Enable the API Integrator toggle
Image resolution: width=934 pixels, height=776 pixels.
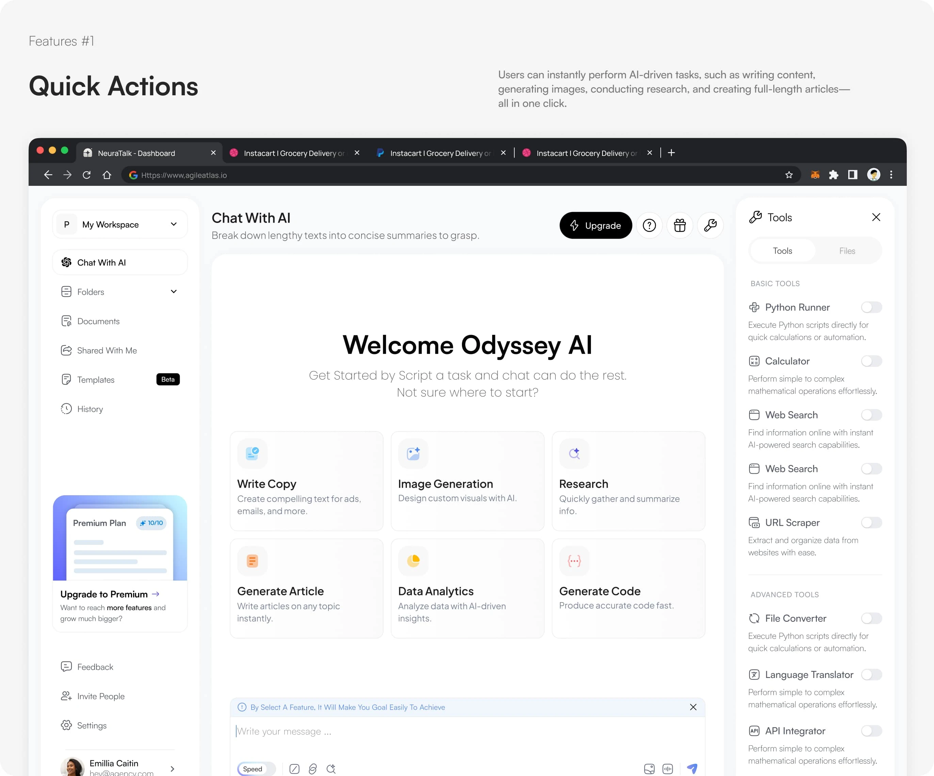[x=871, y=731]
